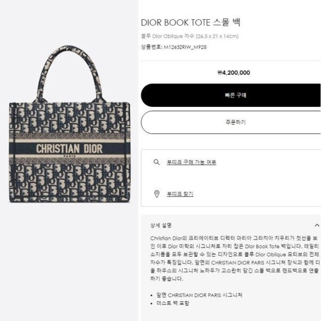Click the Dior Book Tote product image
Viewport: 321px width, 321px height.
pyautogui.click(x=70, y=124)
